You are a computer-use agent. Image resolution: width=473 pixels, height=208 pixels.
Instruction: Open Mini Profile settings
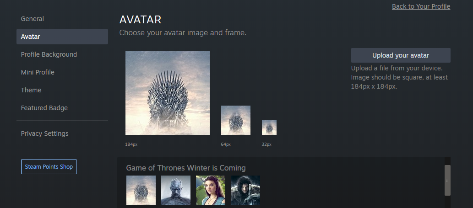coord(38,72)
